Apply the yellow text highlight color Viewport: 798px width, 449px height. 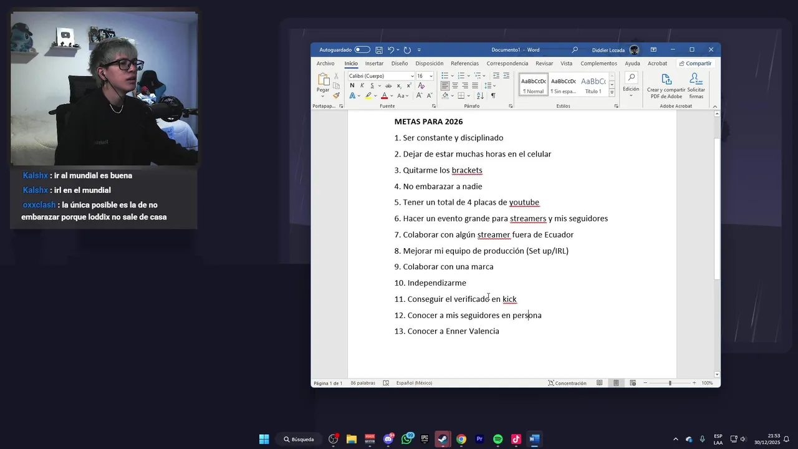pyautogui.click(x=368, y=96)
